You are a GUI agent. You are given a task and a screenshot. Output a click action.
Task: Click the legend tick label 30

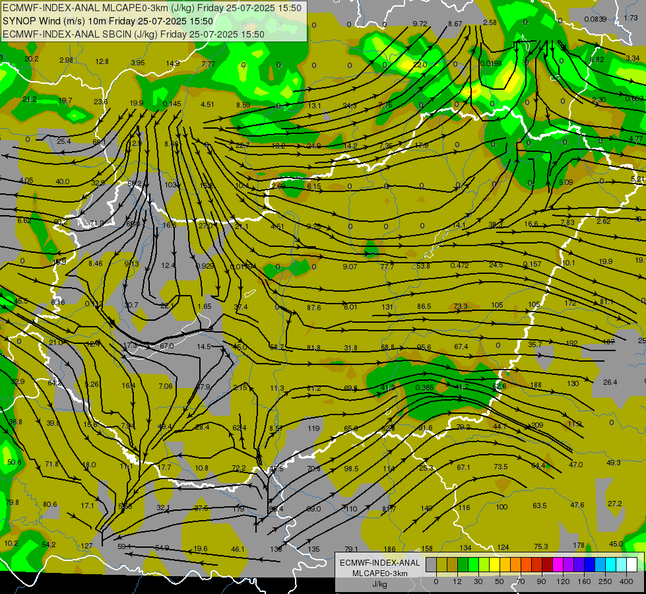[478, 581]
